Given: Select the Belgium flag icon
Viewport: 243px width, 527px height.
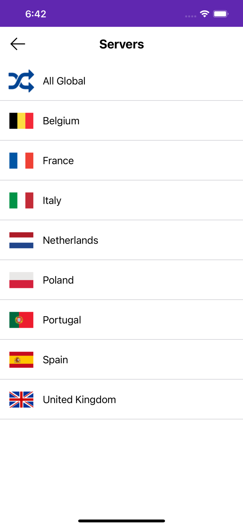Looking at the screenshot, I should pos(21,121).
